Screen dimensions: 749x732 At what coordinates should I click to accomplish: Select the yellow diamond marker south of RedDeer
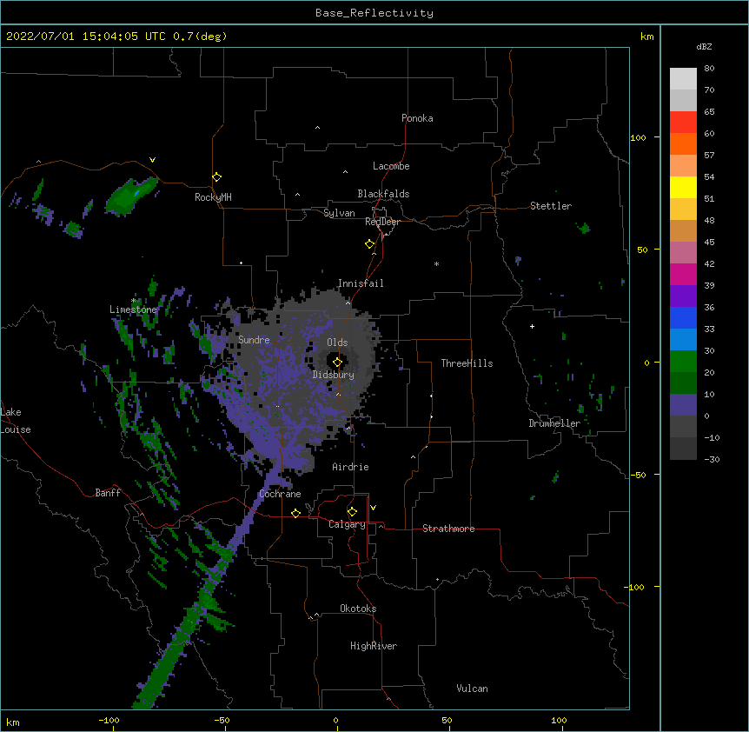pos(370,244)
